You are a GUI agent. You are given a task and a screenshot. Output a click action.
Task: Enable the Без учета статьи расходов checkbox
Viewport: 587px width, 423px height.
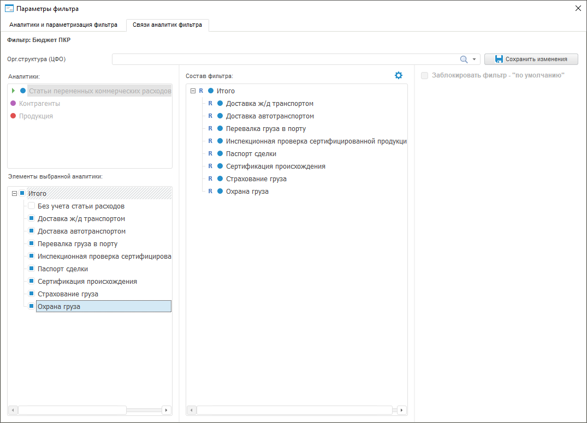pos(32,206)
